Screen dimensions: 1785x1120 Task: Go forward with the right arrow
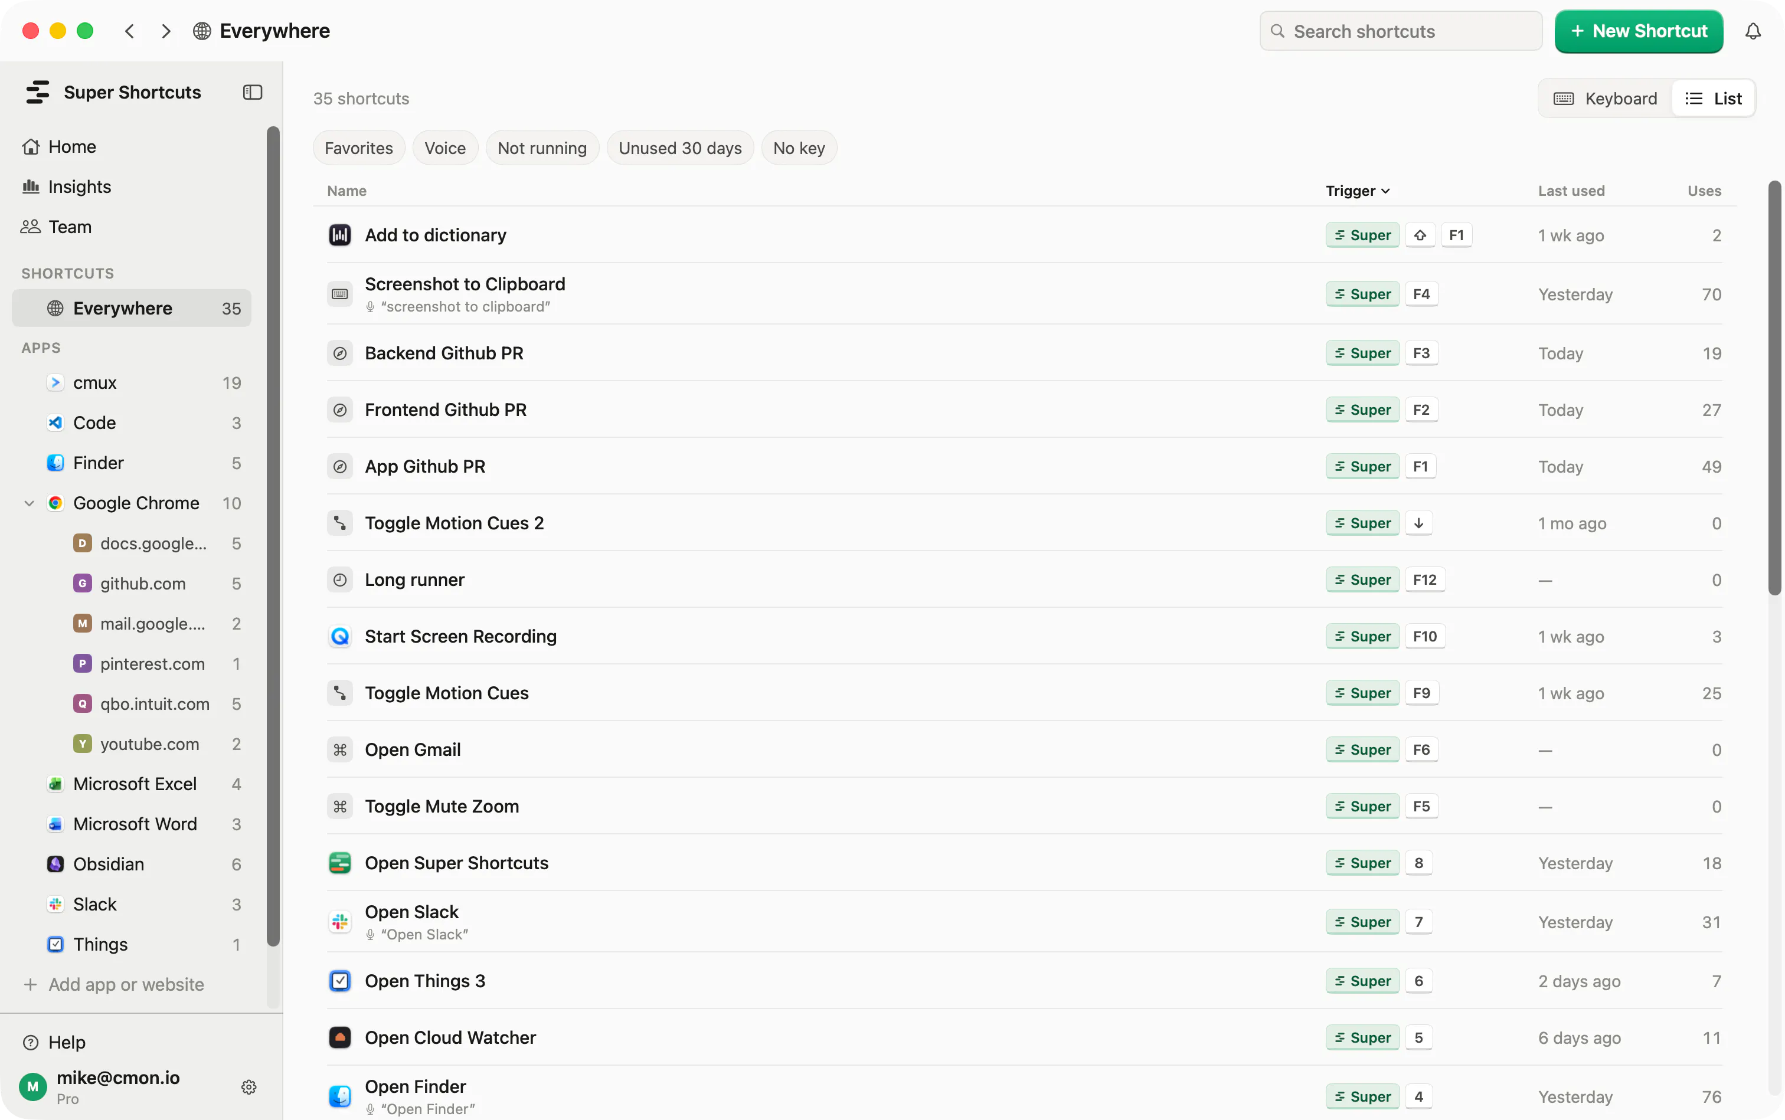tap(166, 31)
